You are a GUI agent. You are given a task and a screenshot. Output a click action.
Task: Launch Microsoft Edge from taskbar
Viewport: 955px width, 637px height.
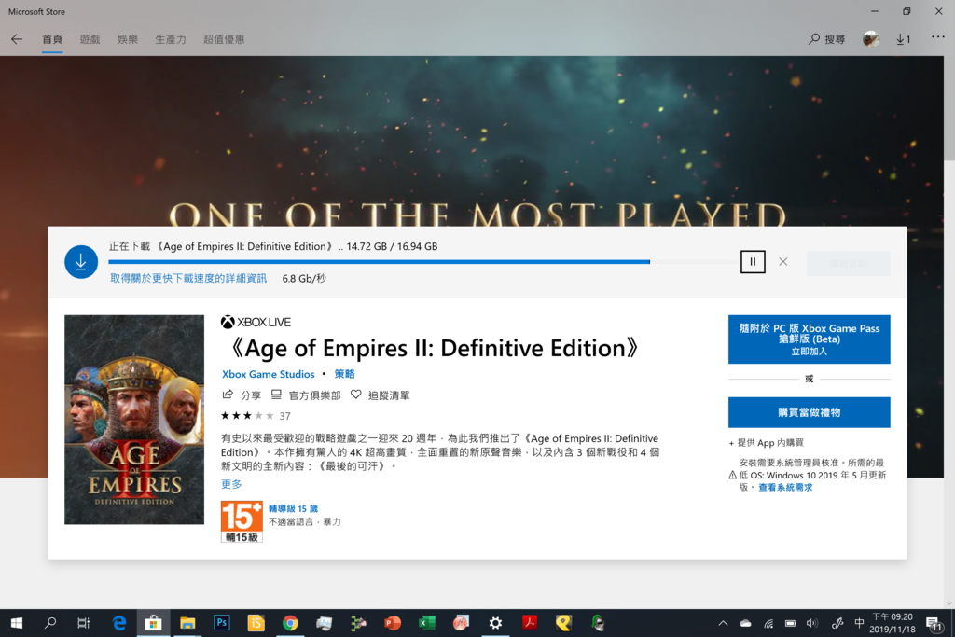[119, 623]
